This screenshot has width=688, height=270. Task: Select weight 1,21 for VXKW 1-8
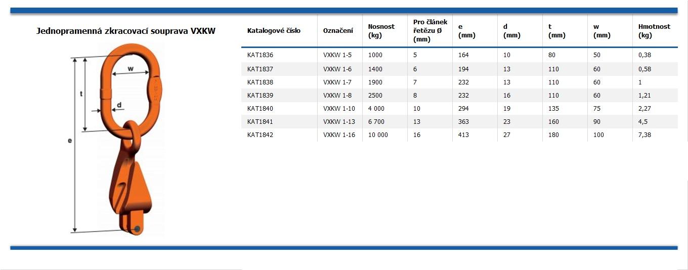click(644, 95)
